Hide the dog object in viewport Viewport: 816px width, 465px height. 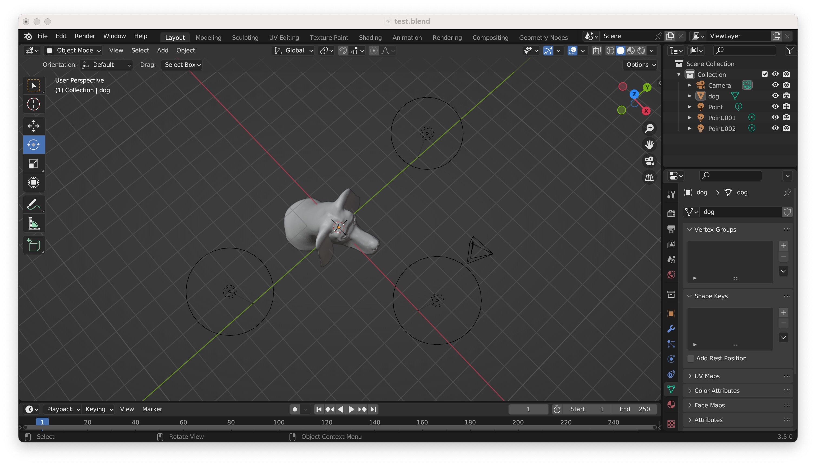coord(775,96)
